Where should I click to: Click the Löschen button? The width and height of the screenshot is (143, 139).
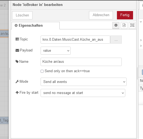(22, 15)
